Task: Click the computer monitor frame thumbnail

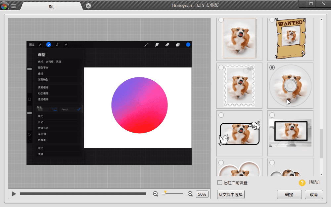Action: click(x=290, y=133)
